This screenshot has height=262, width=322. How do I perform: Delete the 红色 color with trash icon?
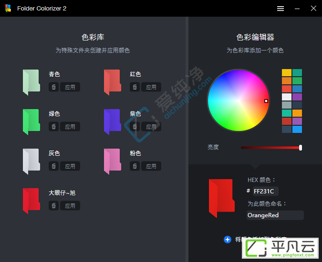click(x=135, y=87)
